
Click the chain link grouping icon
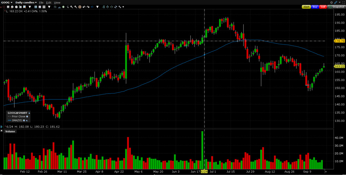point(336,2)
